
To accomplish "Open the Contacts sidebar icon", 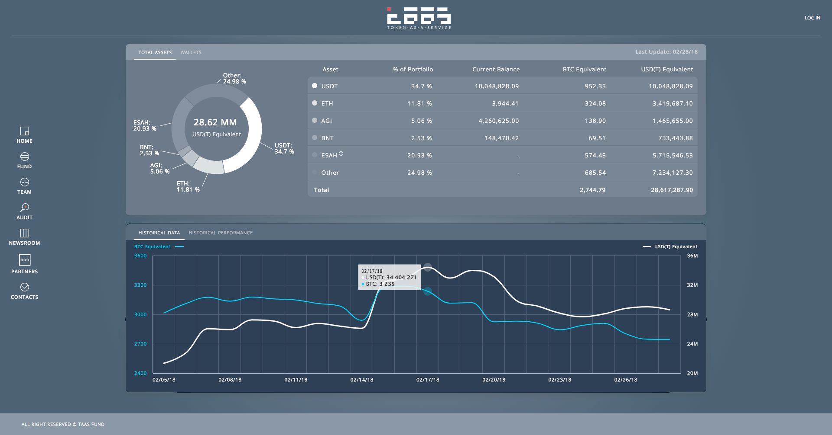I will point(25,287).
